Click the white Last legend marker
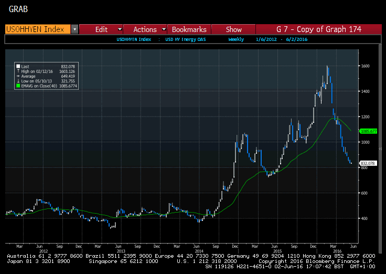Viewport: 386px width, 274px height. (x=17, y=66)
